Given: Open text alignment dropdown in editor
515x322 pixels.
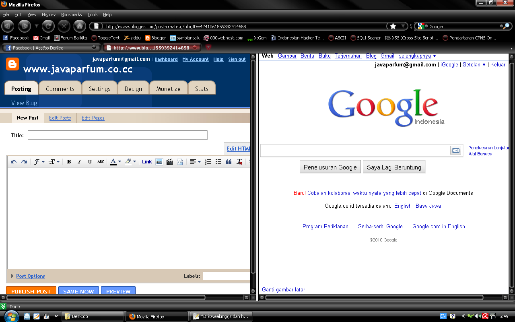Looking at the screenshot, I should click(196, 162).
